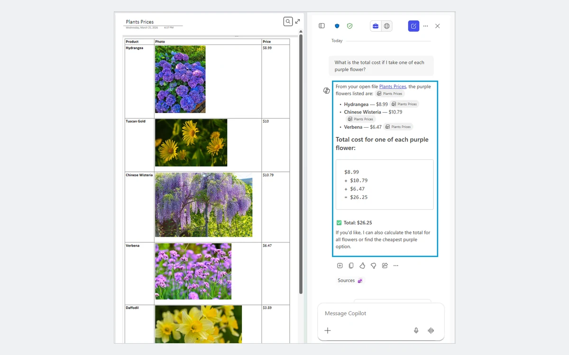Open the Plants Prices file link
The width and height of the screenshot is (569, 355).
393,87
